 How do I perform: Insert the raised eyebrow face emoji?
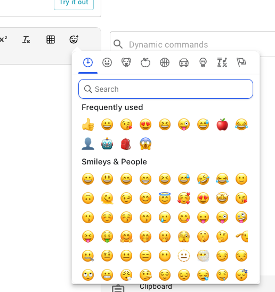point(107,256)
